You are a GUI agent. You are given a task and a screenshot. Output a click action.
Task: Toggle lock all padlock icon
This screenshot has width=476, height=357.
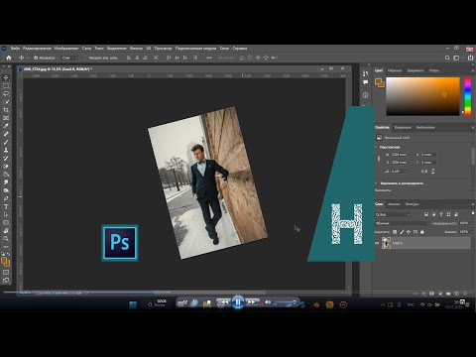(422, 232)
